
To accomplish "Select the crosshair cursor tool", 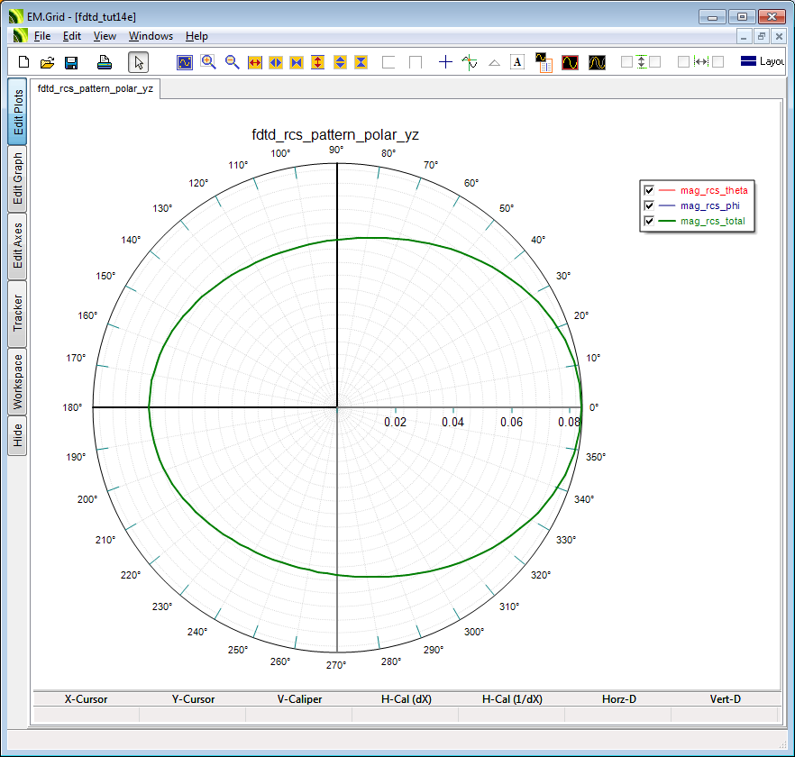I will [x=445, y=62].
